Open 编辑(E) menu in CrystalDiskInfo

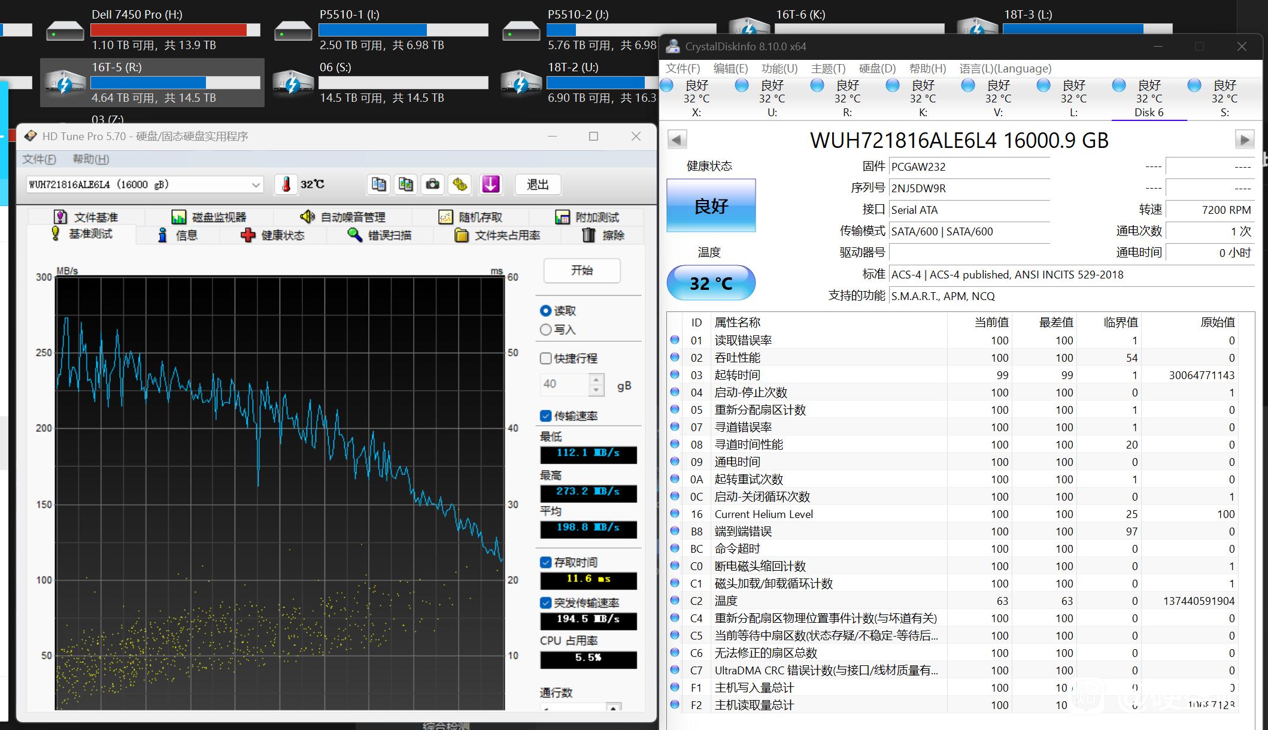(x=730, y=69)
